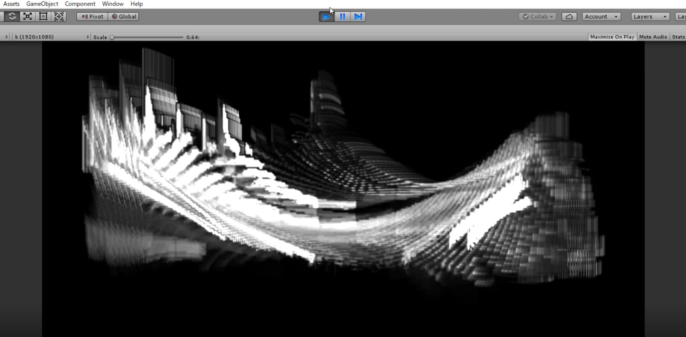686x337 pixels.
Task: Click the Play button to stop playback
Action: pyautogui.click(x=326, y=17)
